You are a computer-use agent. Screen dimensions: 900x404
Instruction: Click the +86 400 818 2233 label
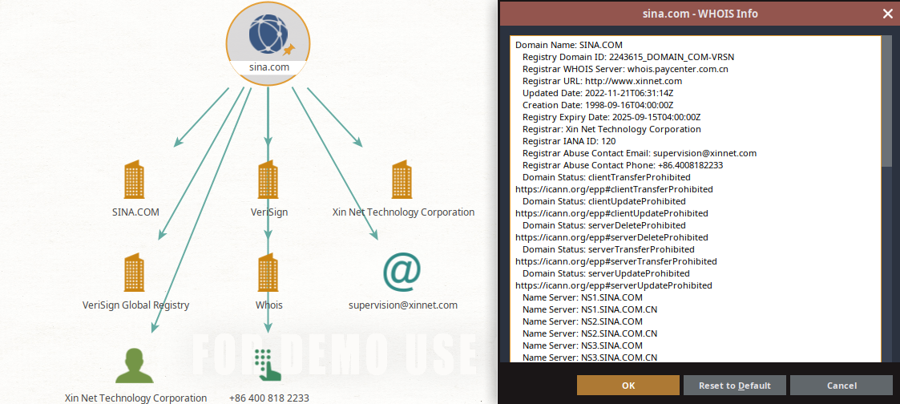pos(269,398)
